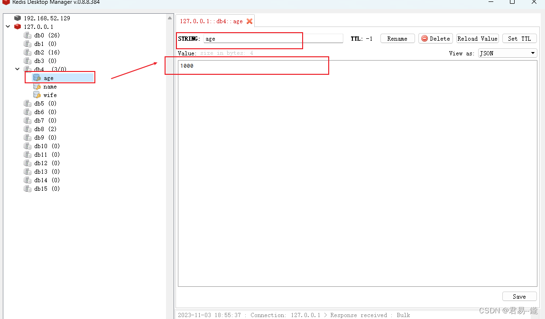Click the db2 database icon
545x319 pixels.
(28, 53)
